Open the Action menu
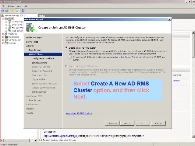This screenshot has height=146, width=195. tap(11, 6)
